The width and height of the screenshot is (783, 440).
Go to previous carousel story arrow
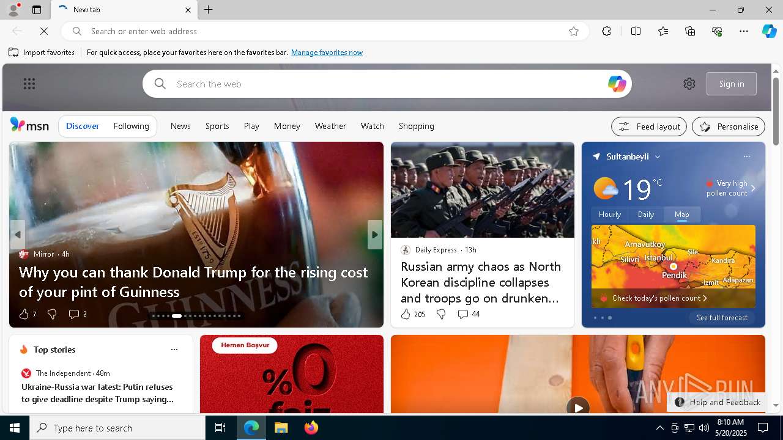pyautogui.click(x=17, y=235)
